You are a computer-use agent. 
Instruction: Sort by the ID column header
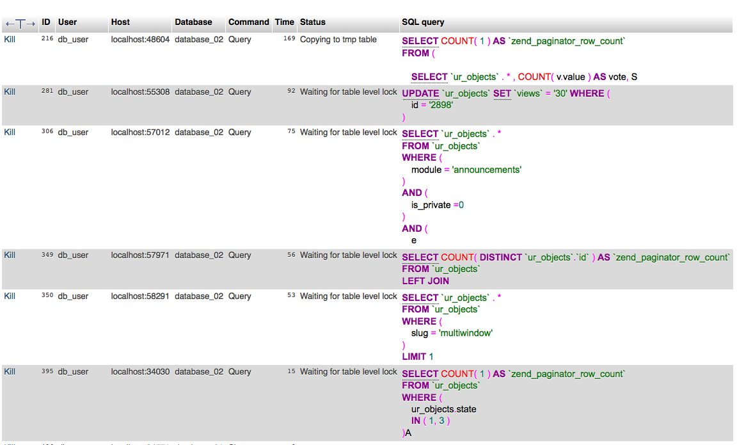46,22
